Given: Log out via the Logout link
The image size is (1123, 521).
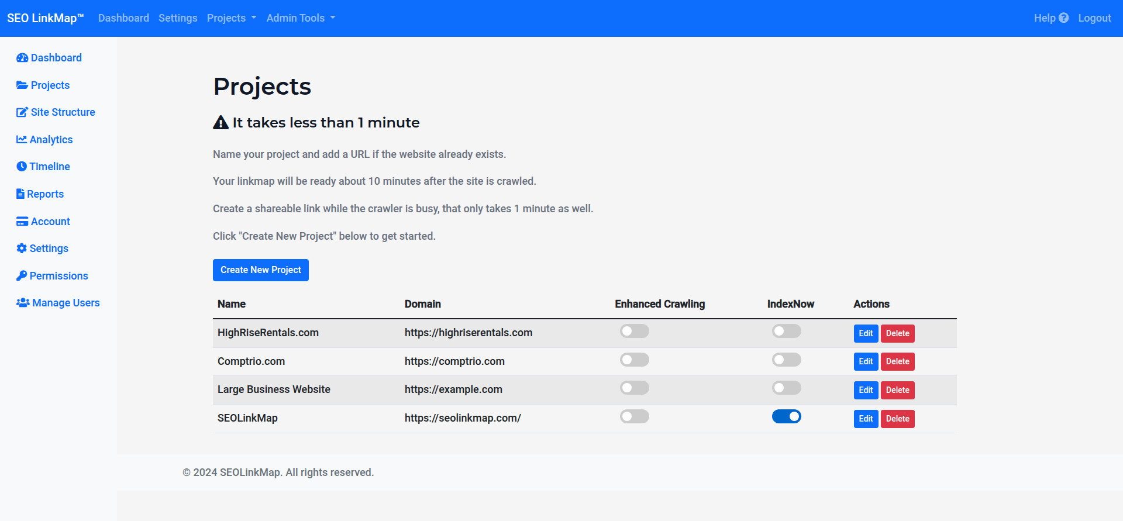Looking at the screenshot, I should (x=1094, y=18).
